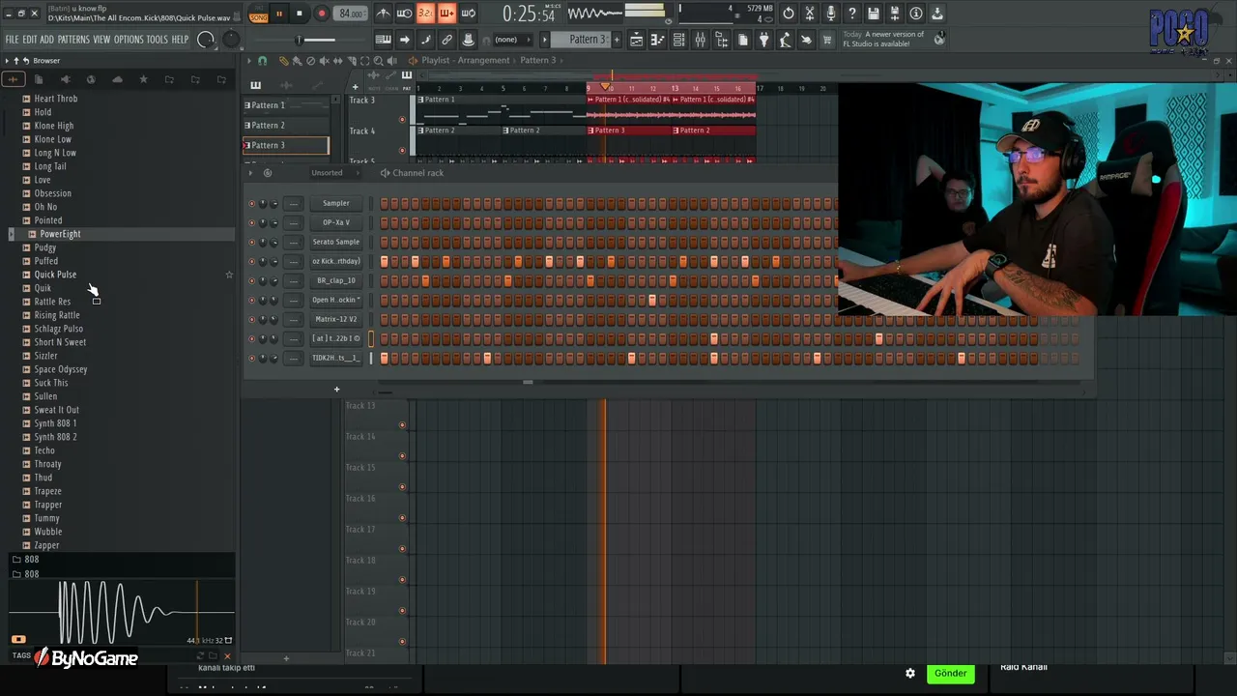Open the project info icon
1237x696 pixels.
pyautogui.click(x=916, y=14)
